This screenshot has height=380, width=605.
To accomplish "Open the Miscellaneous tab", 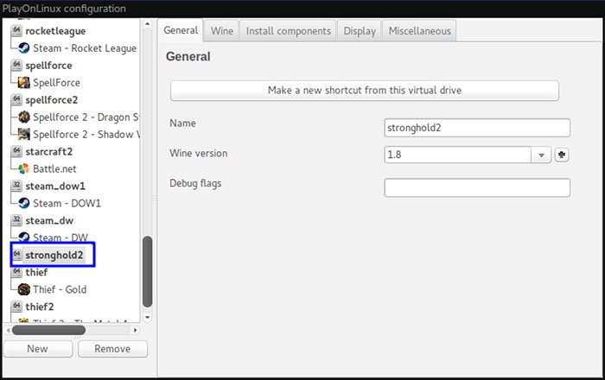I will click(419, 31).
